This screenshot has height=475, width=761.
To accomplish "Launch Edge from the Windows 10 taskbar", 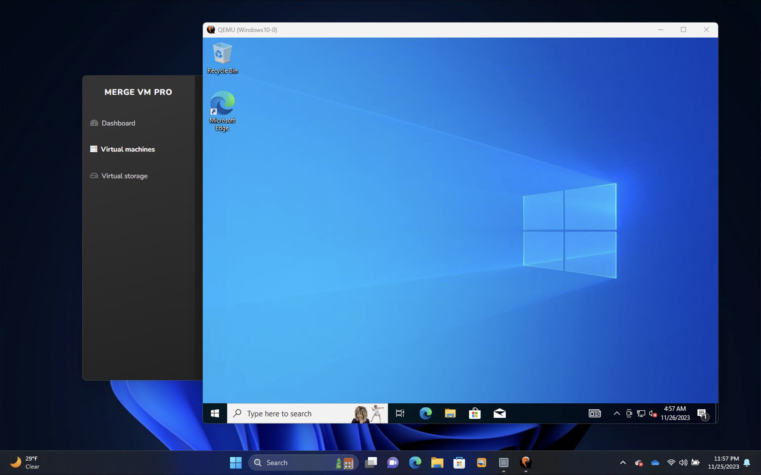I will pos(426,413).
